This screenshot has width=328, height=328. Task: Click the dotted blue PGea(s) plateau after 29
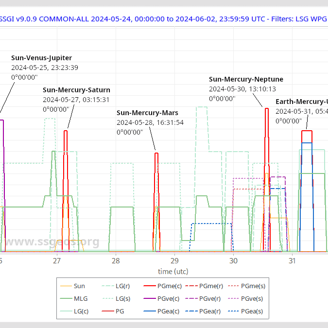[211, 224]
